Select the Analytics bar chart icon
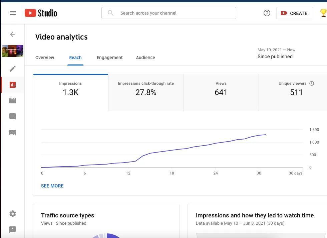327x238 pixels. point(13,85)
